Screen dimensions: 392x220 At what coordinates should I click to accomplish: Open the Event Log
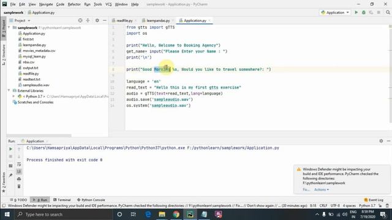pyautogui.click(x=374, y=200)
